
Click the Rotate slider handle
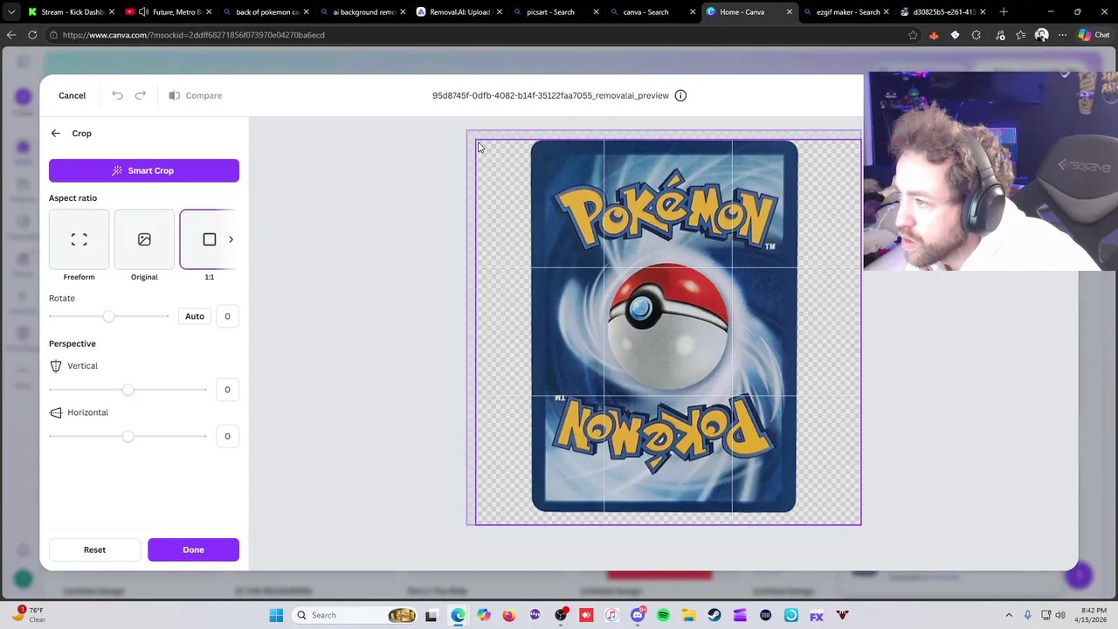[108, 316]
